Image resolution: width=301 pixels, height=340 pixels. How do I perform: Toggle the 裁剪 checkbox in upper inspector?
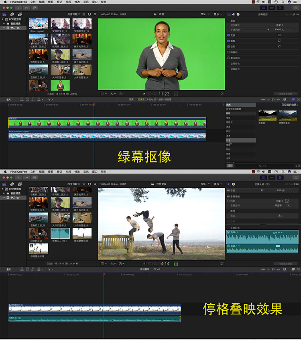click(x=229, y=41)
